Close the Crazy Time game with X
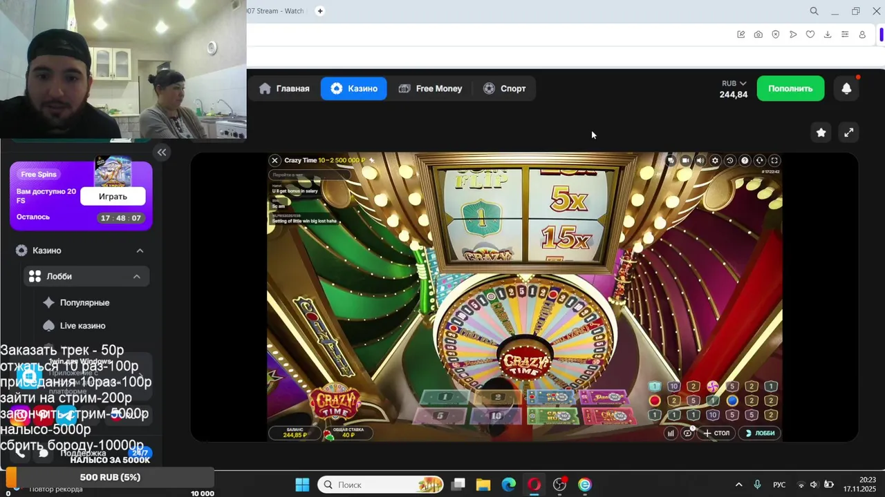885x497 pixels. tap(274, 160)
